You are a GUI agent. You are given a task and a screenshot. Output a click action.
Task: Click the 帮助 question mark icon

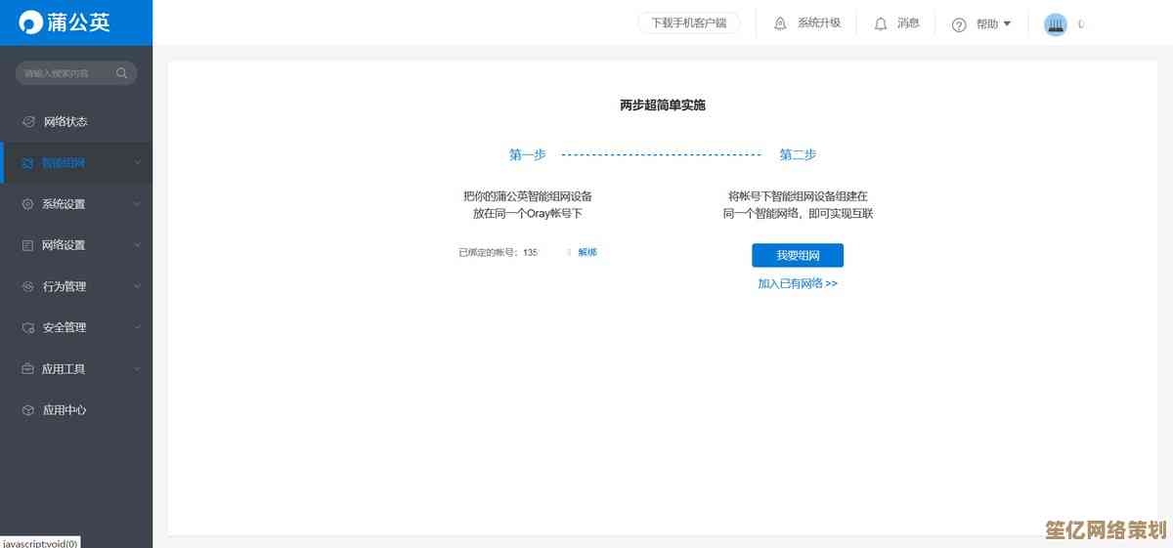pos(959,24)
